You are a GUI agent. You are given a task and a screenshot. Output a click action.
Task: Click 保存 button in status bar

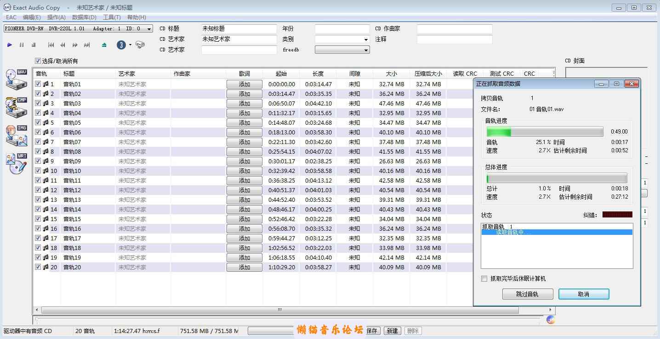click(x=372, y=331)
